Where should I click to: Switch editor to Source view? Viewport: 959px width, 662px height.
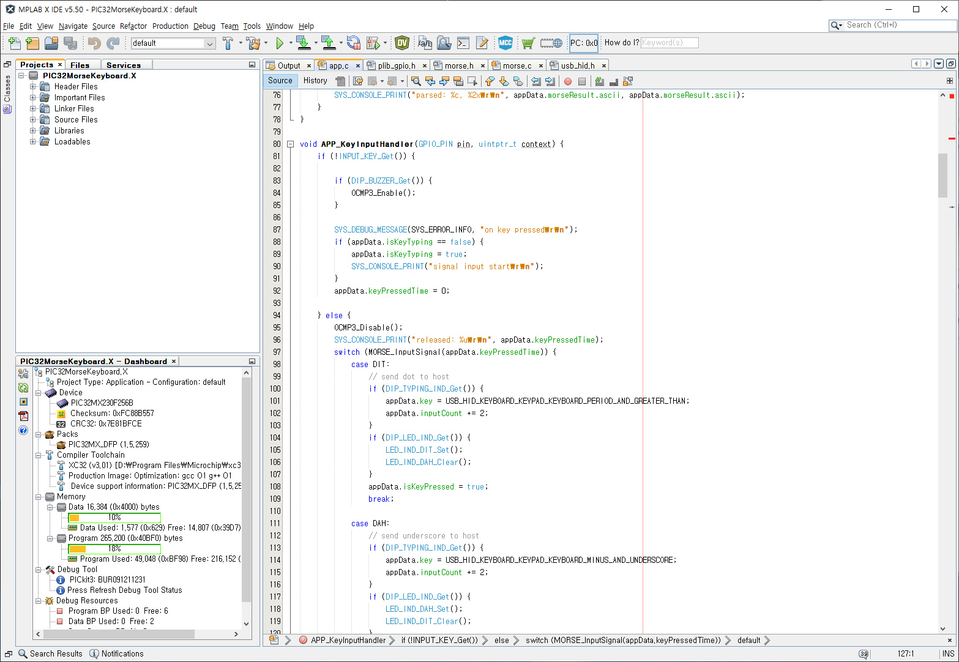tap(280, 81)
